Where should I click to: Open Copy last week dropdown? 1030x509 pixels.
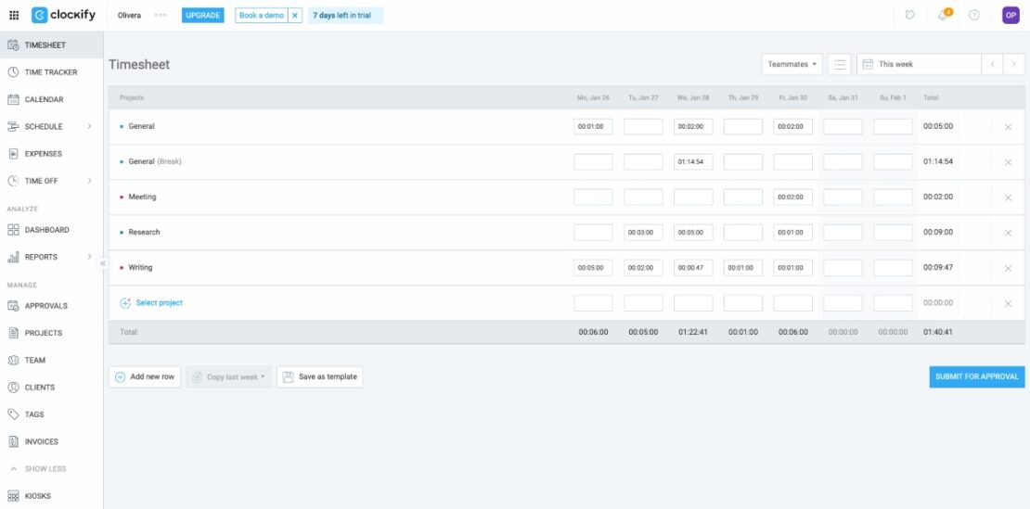point(228,376)
